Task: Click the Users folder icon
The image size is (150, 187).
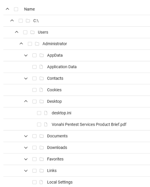Action: click(x=32, y=32)
